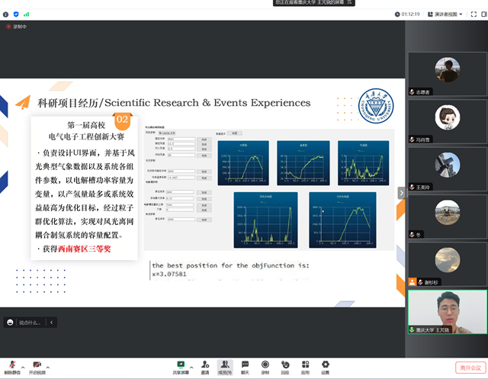Open the Chat panel
Viewport: 488px width, 379px height.
point(245,365)
